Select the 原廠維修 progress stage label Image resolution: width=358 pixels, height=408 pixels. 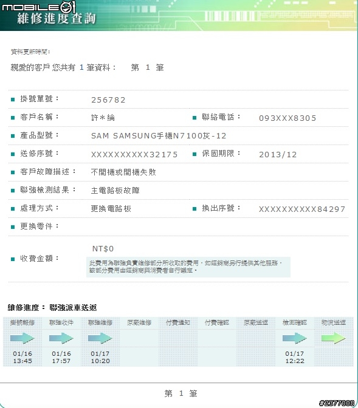tap(139, 322)
